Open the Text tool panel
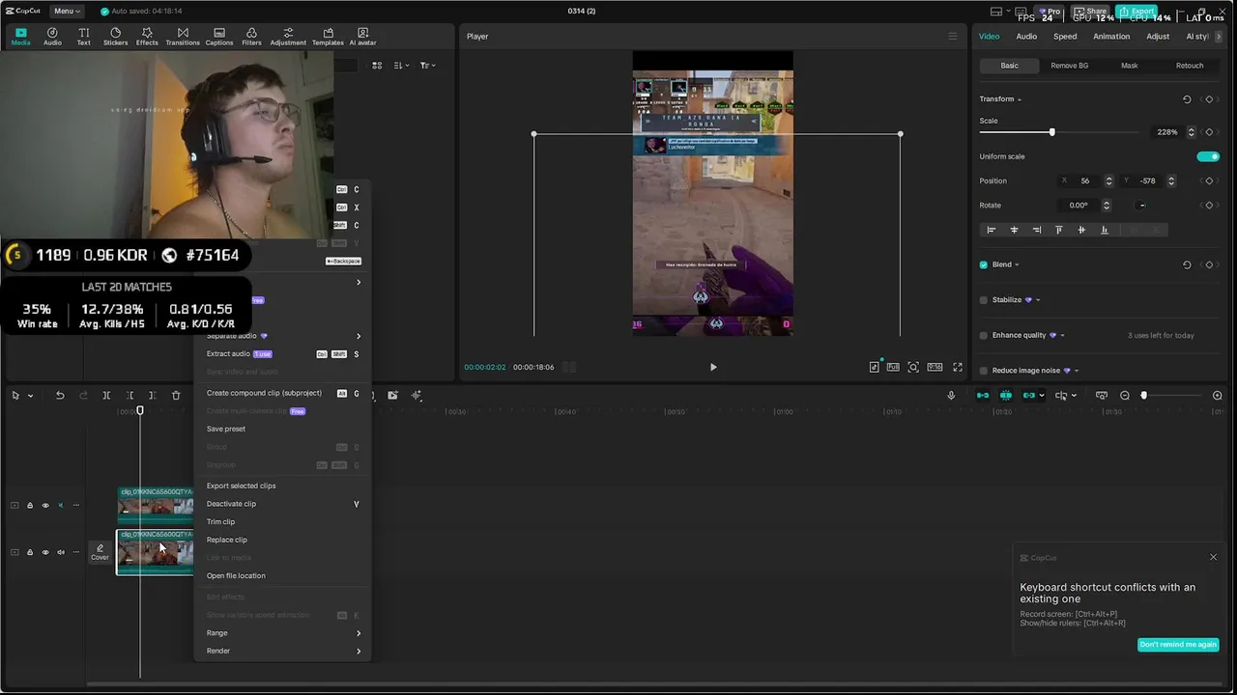 (84, 37)
